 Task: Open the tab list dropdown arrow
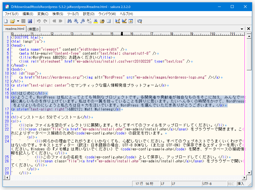[242, 29]
